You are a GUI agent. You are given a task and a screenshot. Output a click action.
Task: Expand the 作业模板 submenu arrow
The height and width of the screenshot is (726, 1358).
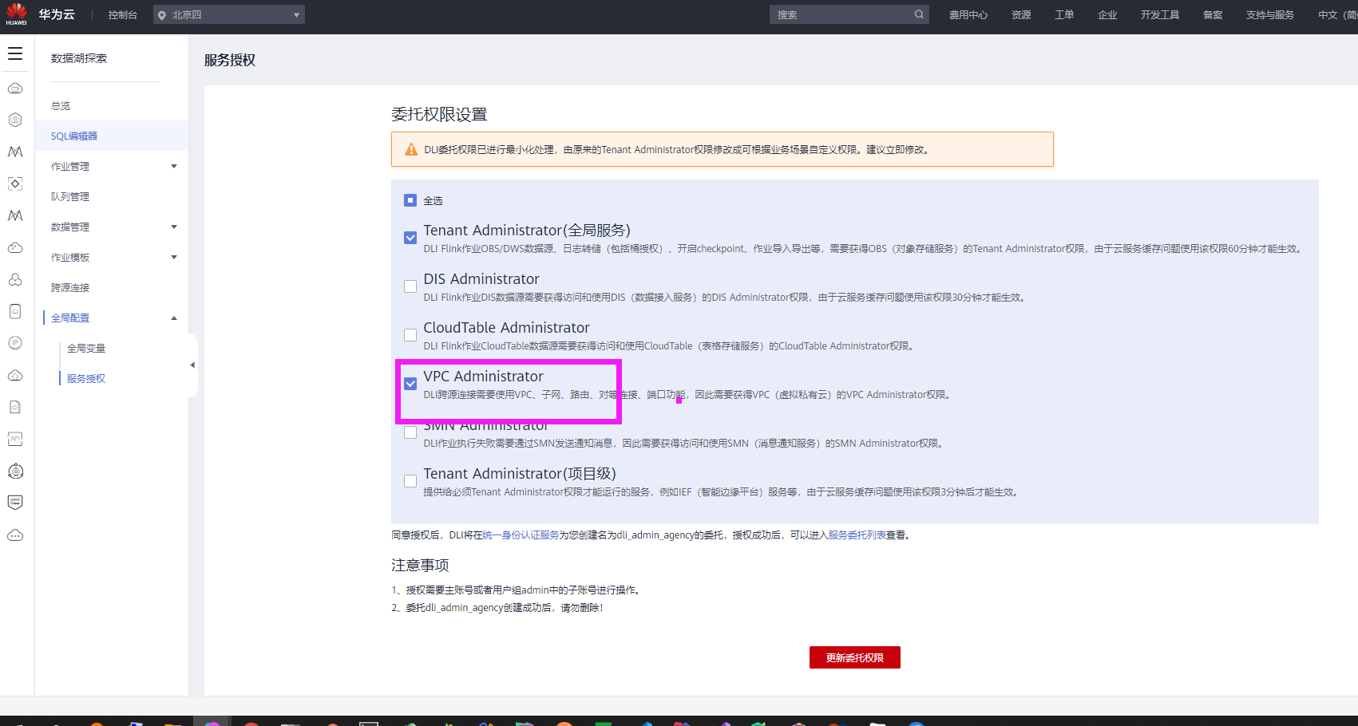coord(174,257)
